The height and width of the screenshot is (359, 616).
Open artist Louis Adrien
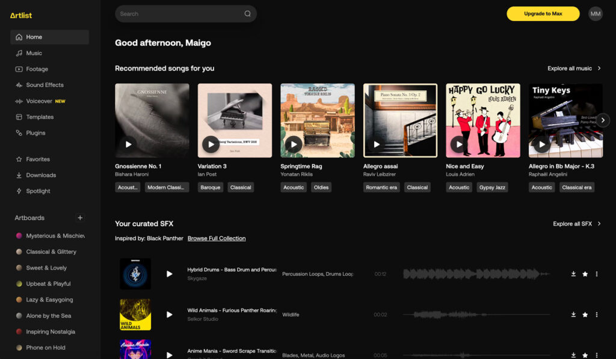point(460,174)
